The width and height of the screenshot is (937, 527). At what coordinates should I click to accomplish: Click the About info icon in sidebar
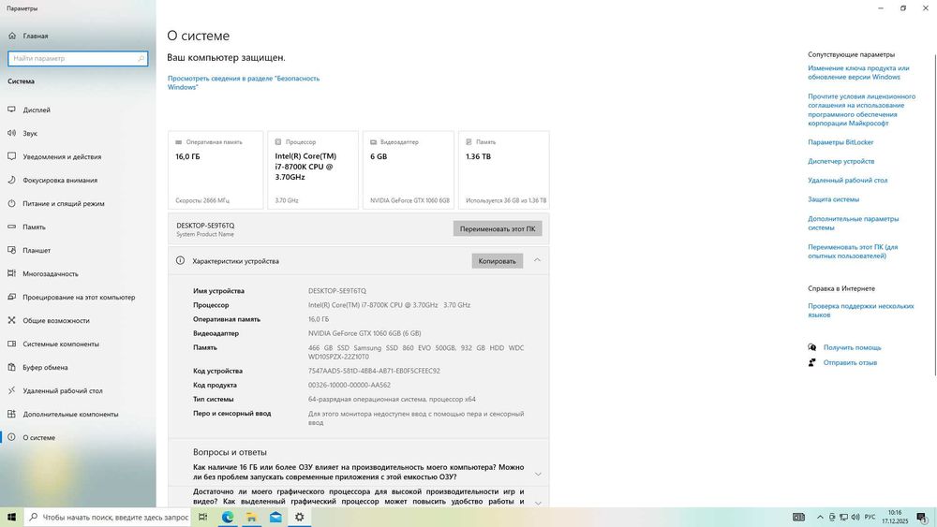pyautogui.click(x=11, y=437)
